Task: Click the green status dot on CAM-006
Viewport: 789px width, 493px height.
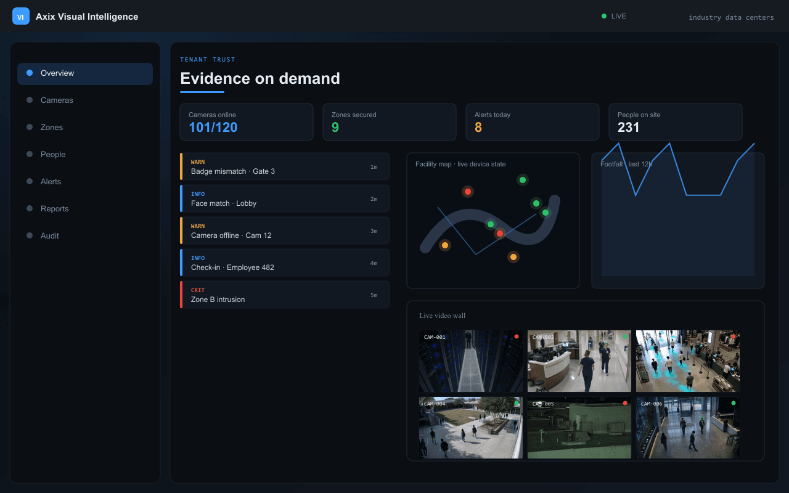Action: [x=734, y=403]
